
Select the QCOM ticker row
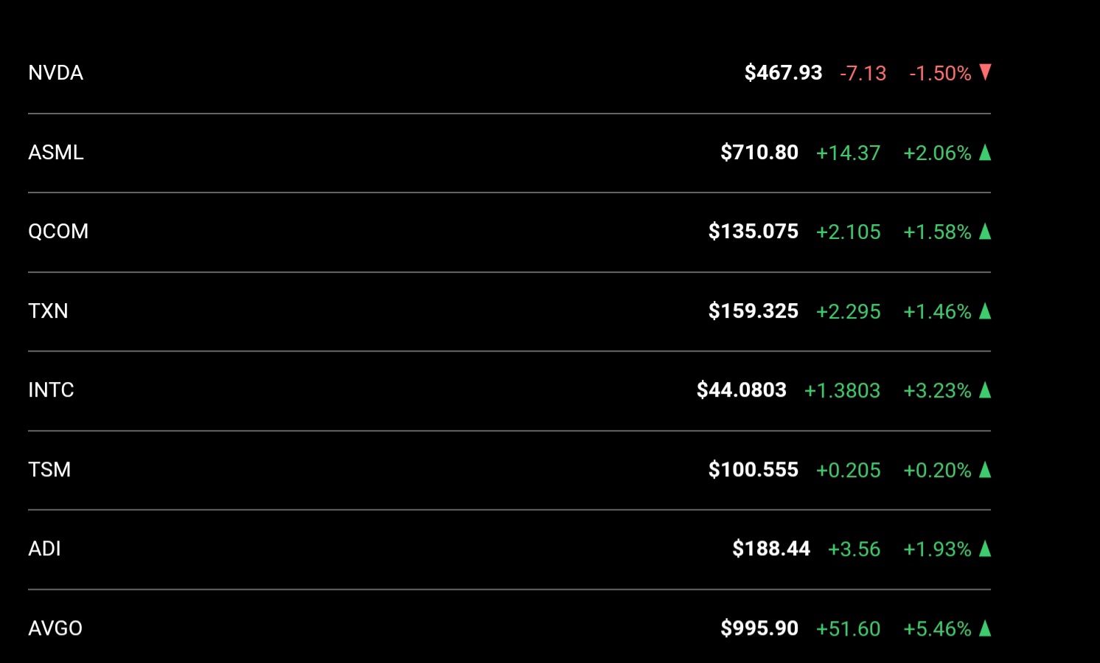point(509,232)
